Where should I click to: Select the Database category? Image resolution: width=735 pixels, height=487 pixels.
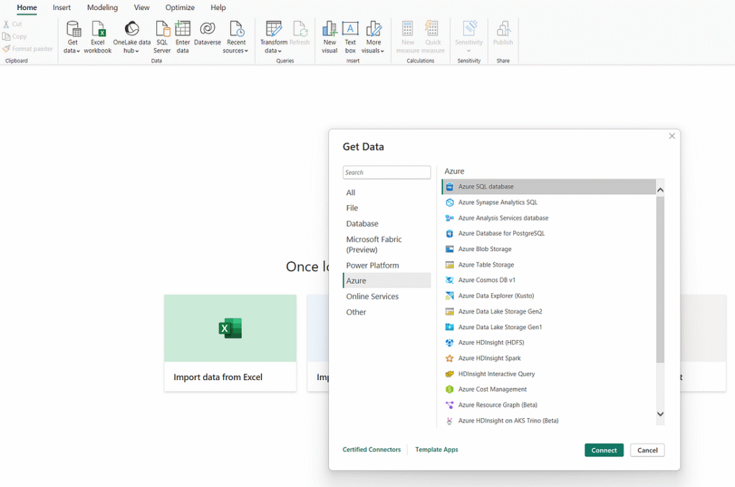coord(387,224)
